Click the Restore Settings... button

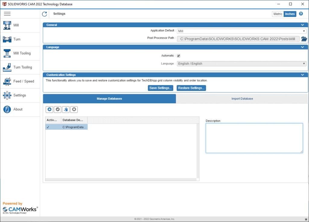[191, 88]
